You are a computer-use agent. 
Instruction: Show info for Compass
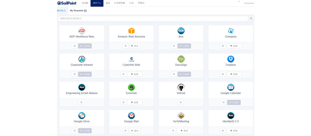click(x=223, y=46)
